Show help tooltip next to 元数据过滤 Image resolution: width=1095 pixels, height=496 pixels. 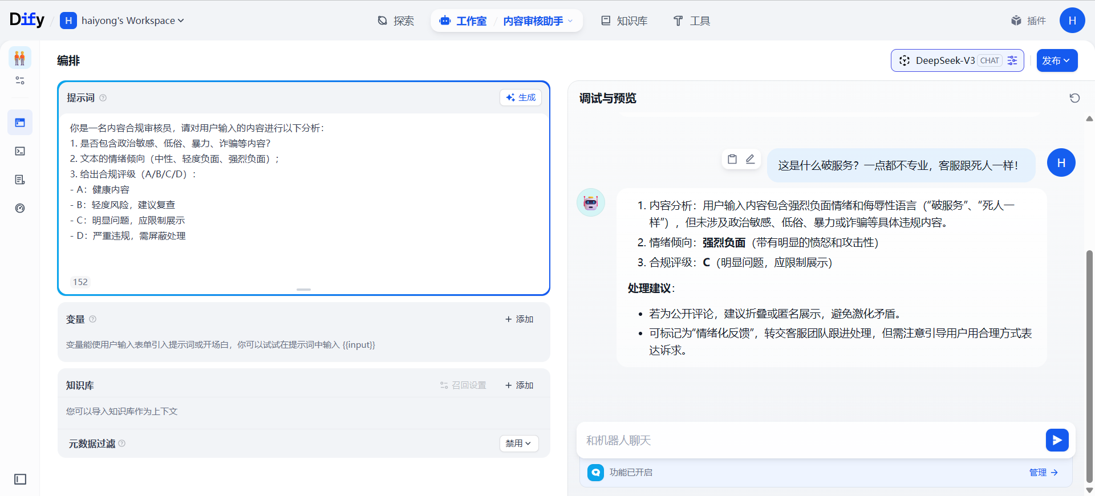[x=122, y=444]
